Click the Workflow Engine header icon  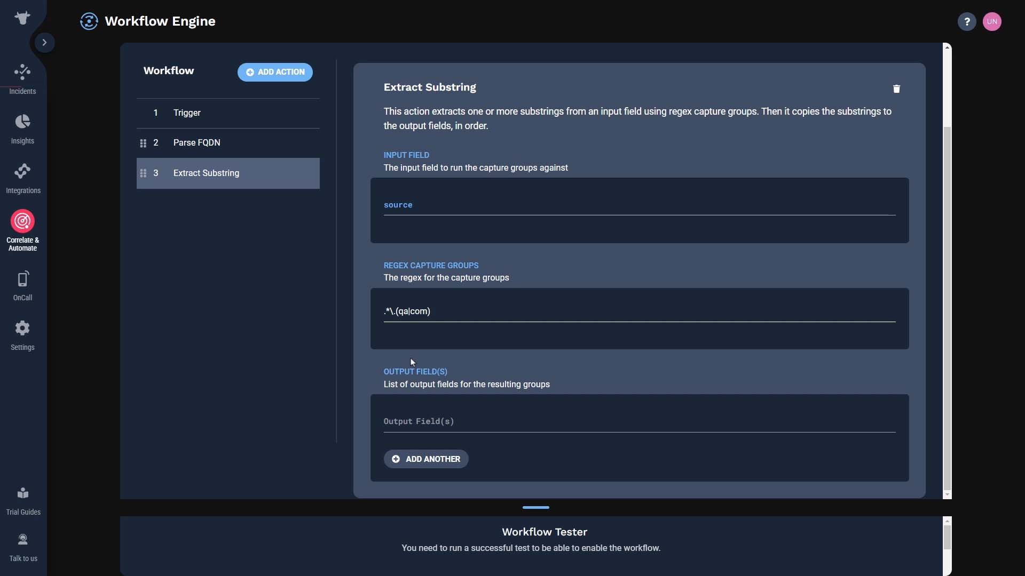(89, 21)
